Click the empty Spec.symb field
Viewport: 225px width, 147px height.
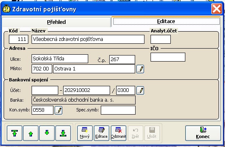118,110
